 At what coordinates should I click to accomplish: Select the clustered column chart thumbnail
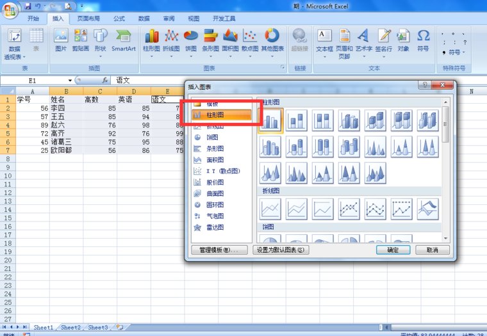tap(270, 121)
